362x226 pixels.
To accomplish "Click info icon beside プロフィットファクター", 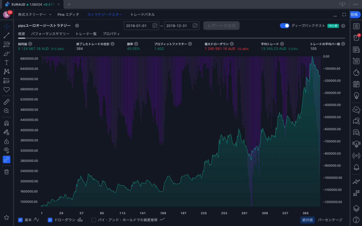I will point(190,44).
